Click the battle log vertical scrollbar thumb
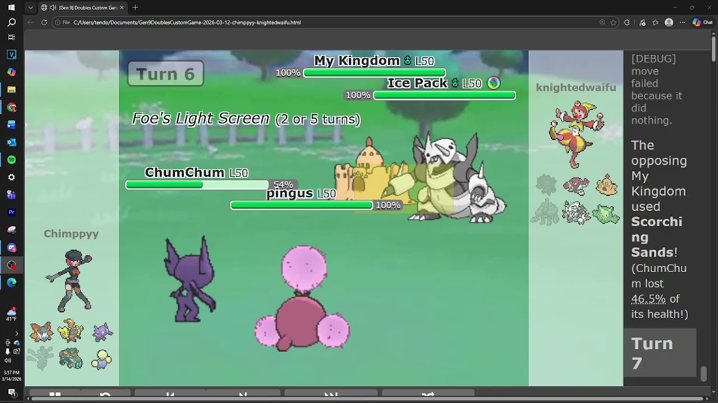This screenshot has height=403, width=718. (703, 373)
